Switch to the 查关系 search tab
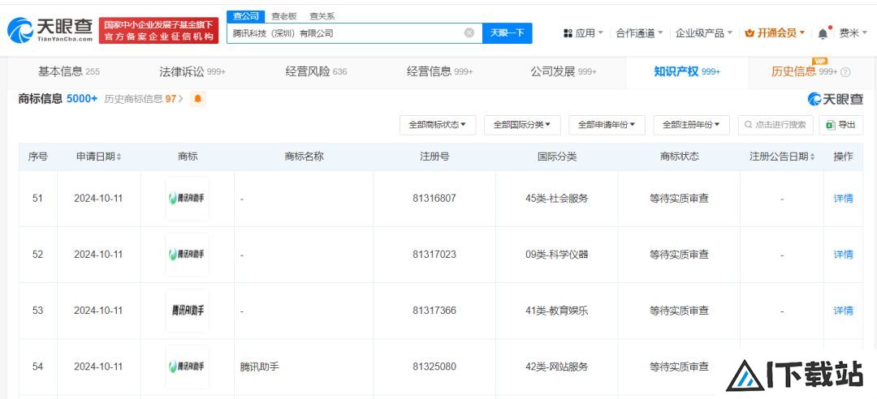Screen dimensions: 877x399 [322, 16]
